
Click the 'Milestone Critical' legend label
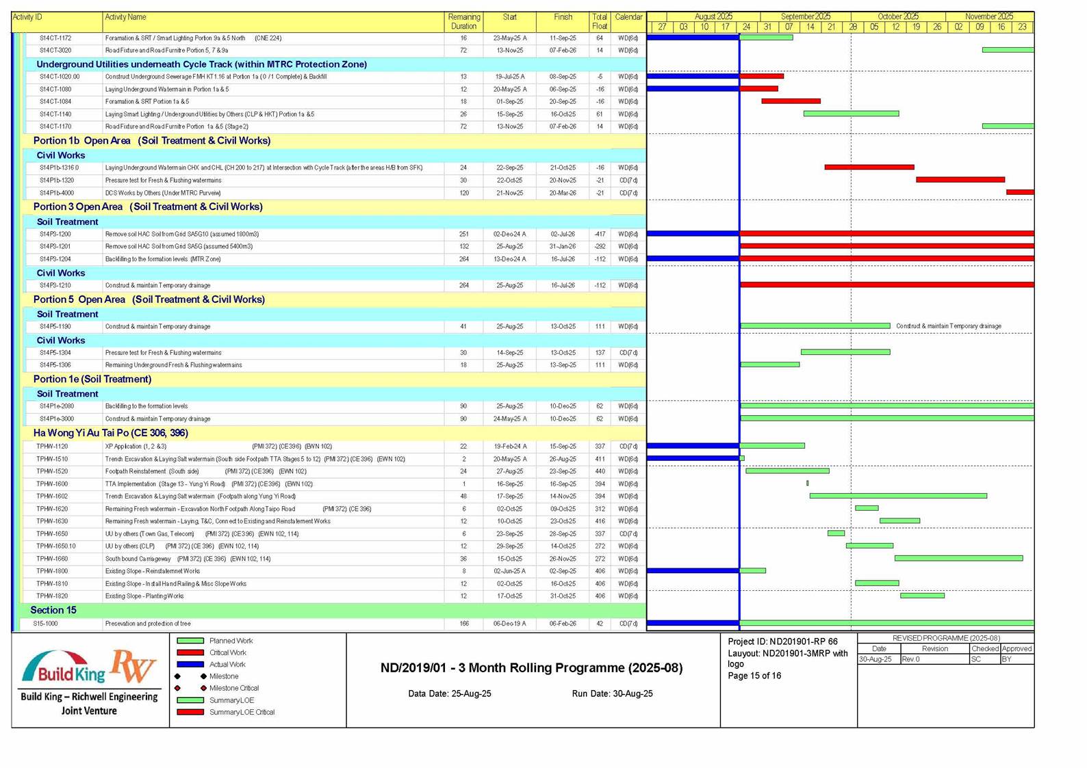coord(234,688)
